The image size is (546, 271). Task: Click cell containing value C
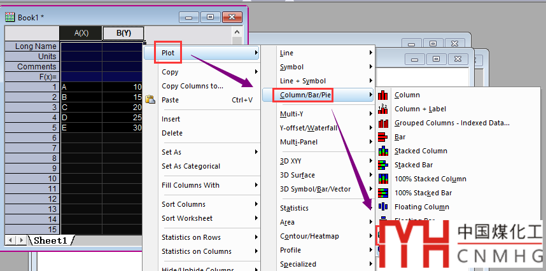pyautogui.click(x=81, y=107)
